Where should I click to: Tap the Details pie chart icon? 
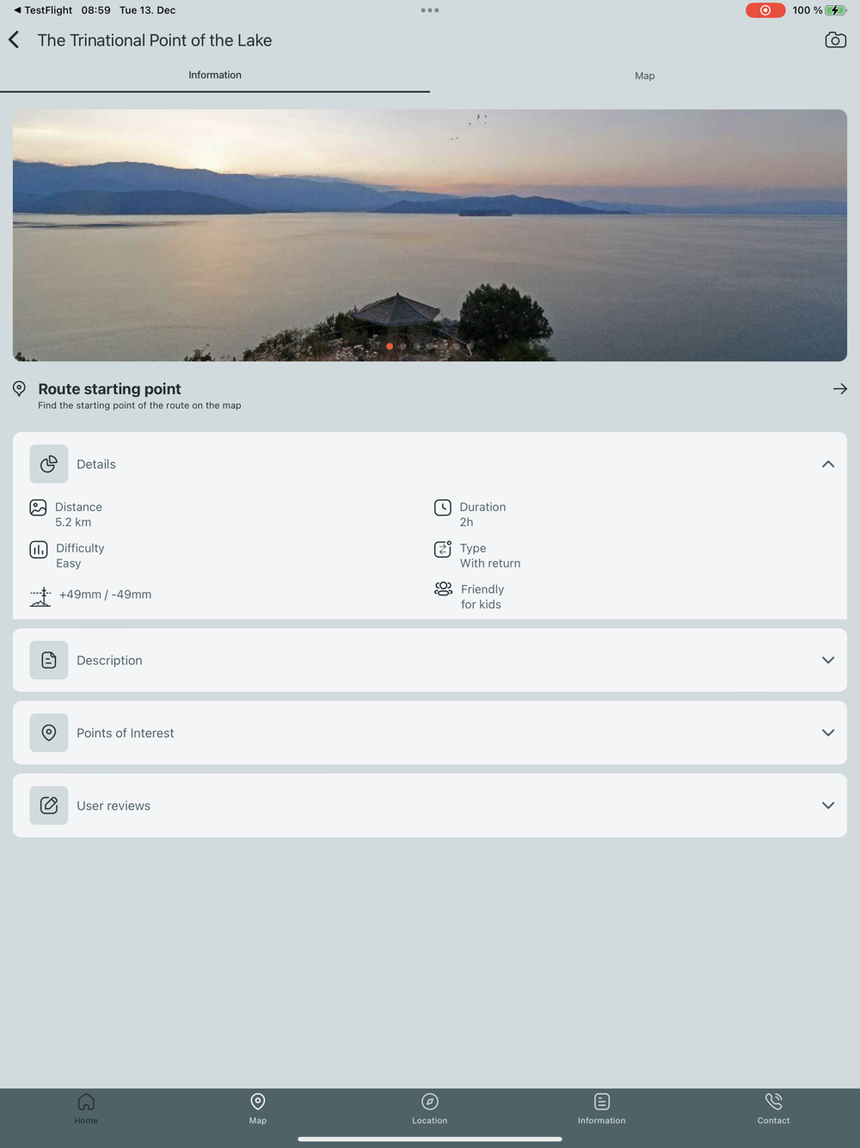coord(49,464)
